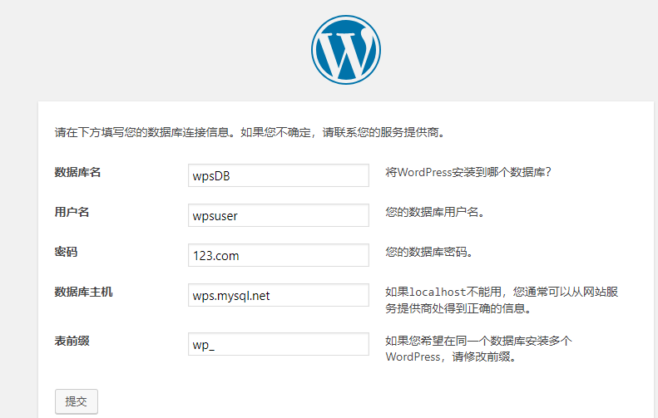This screenshot has height=418, width=658.
Task: Click the 数据库主机 label
Action: (83, 292)
